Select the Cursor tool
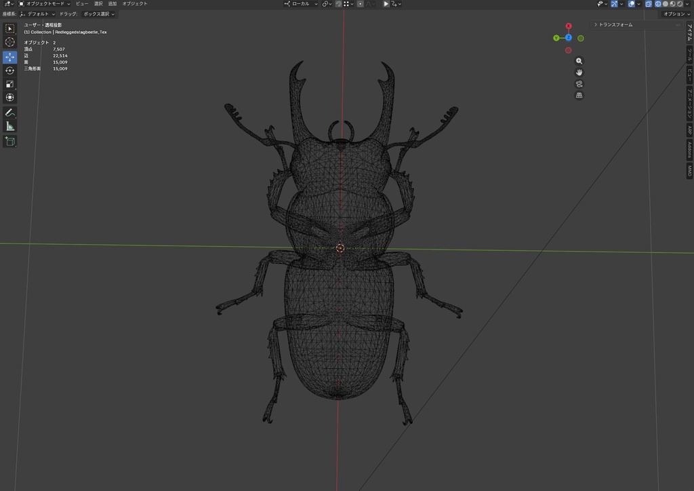Image resolution: width=694 pixels, height=491 pixels. tap(9, 42)
